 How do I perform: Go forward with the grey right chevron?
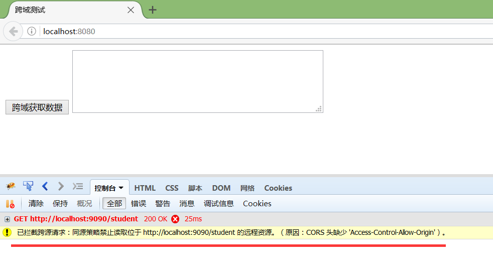(61, 186)
